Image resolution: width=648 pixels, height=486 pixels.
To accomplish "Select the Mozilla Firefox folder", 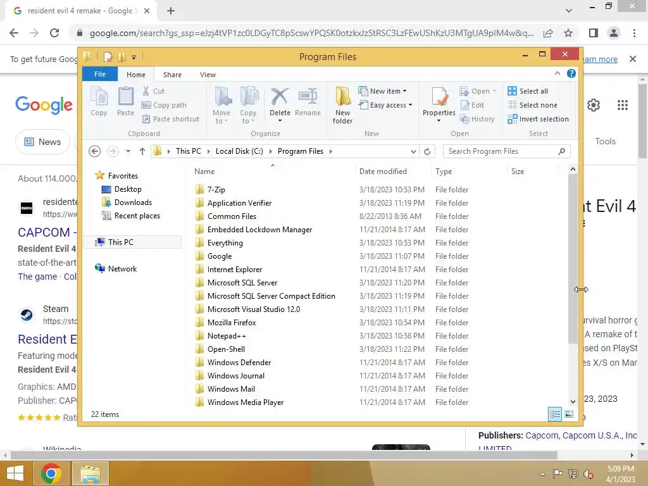I will 226,322.
